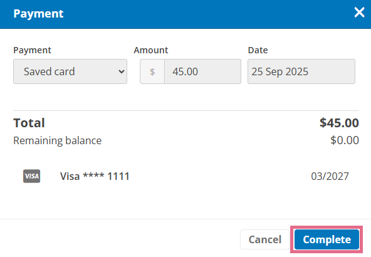
Task: Click the Remaining balance label text
Action: pos(57,140)
